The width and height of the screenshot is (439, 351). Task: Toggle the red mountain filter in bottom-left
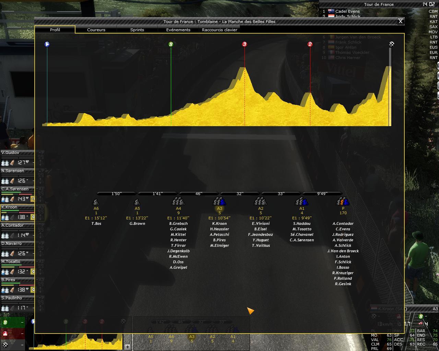tap(5, 334)
